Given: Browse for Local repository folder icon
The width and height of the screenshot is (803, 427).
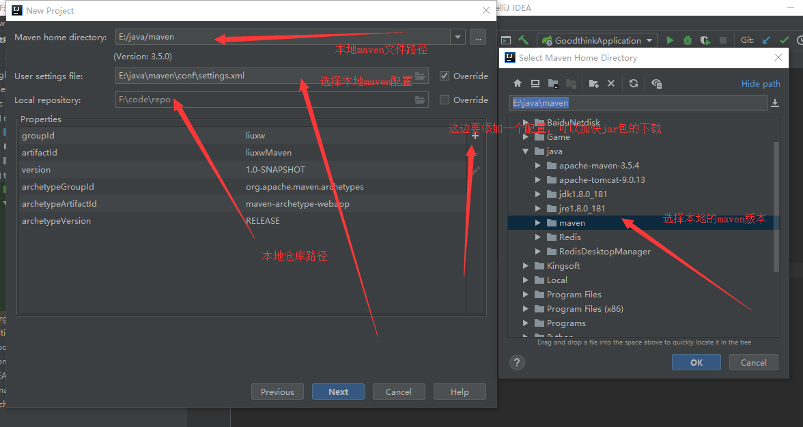Looking at the screenshot, I should (420, 100).
